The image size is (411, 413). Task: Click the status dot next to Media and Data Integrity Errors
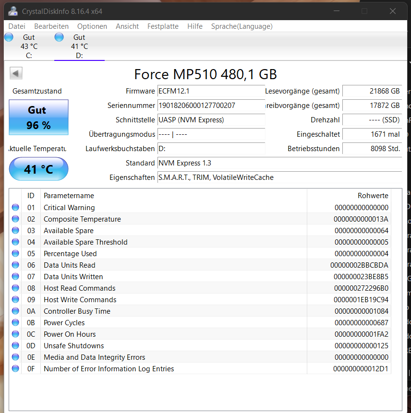pos(15,357)
